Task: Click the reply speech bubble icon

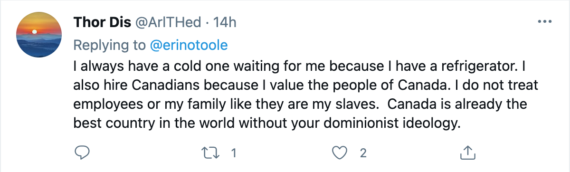Action: [83, 153]
